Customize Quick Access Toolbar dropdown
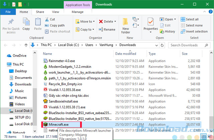Viewport: 214px width, 140px height. point(25,4)
